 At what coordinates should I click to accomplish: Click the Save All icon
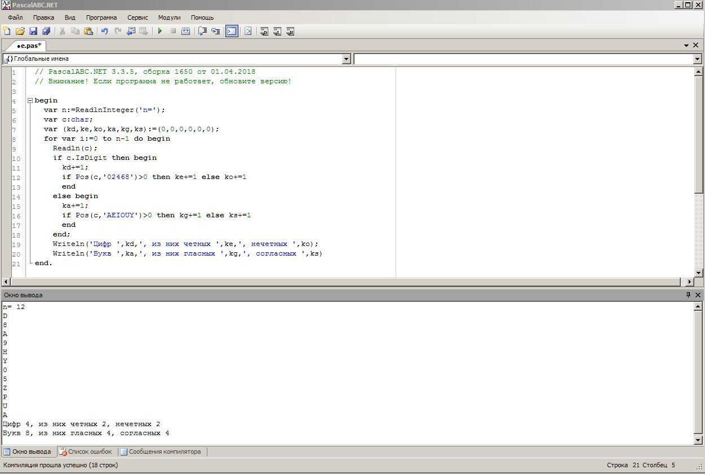tap(46, 32)
